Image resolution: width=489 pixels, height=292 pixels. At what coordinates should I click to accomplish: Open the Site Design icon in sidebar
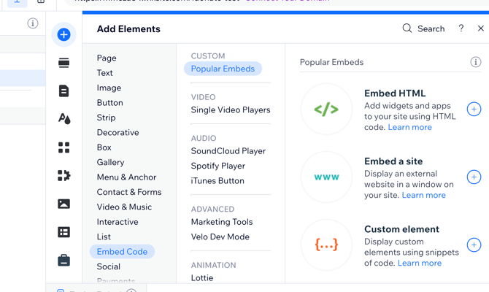[x=64, y=118]
